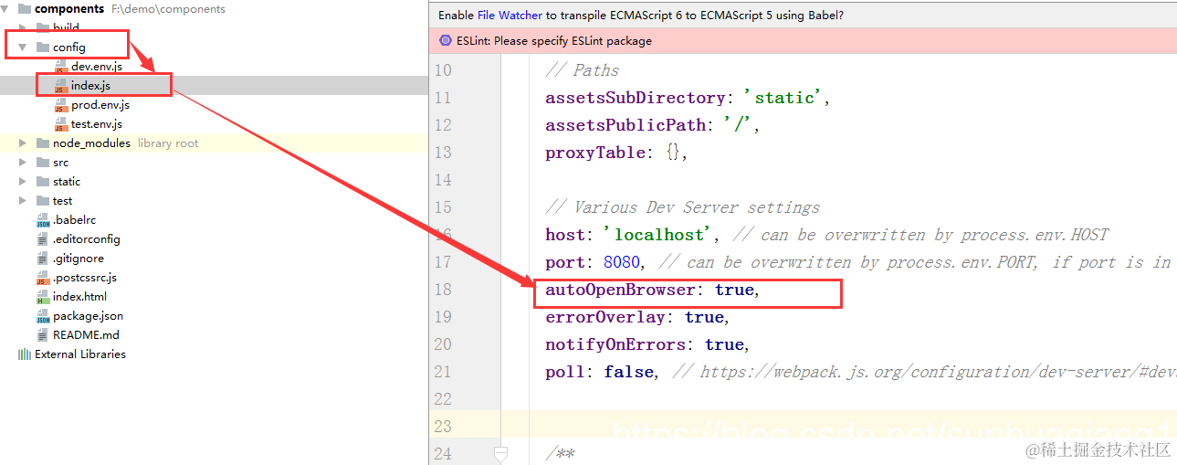The width and height of the screenshot is (1177, 465).
Task: Select .gitignore in project tree
Action: point(77,259)
